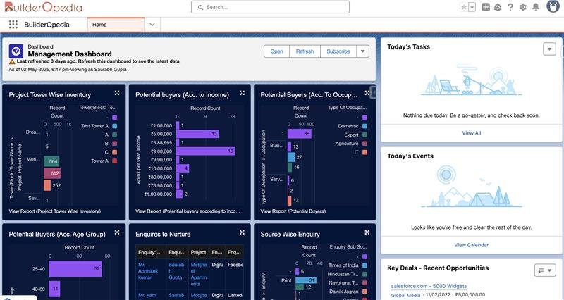Click the Project column header
The height and width of the screenshot is (300, 564).
click(198, 252)
